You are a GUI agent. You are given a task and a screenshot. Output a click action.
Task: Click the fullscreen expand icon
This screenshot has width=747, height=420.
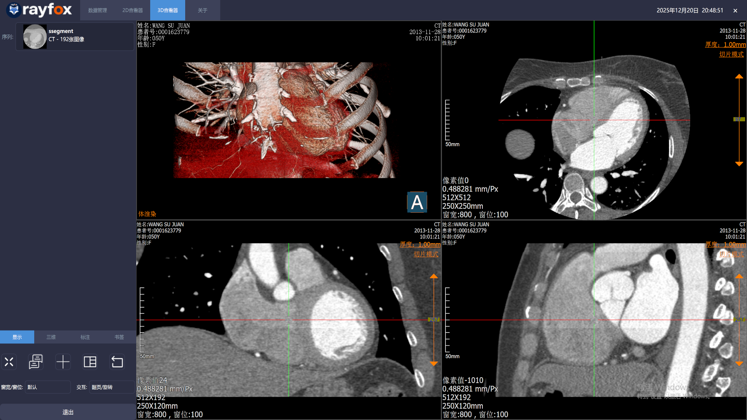(9, 362)
